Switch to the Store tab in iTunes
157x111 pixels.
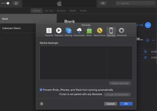click(83, 11)
